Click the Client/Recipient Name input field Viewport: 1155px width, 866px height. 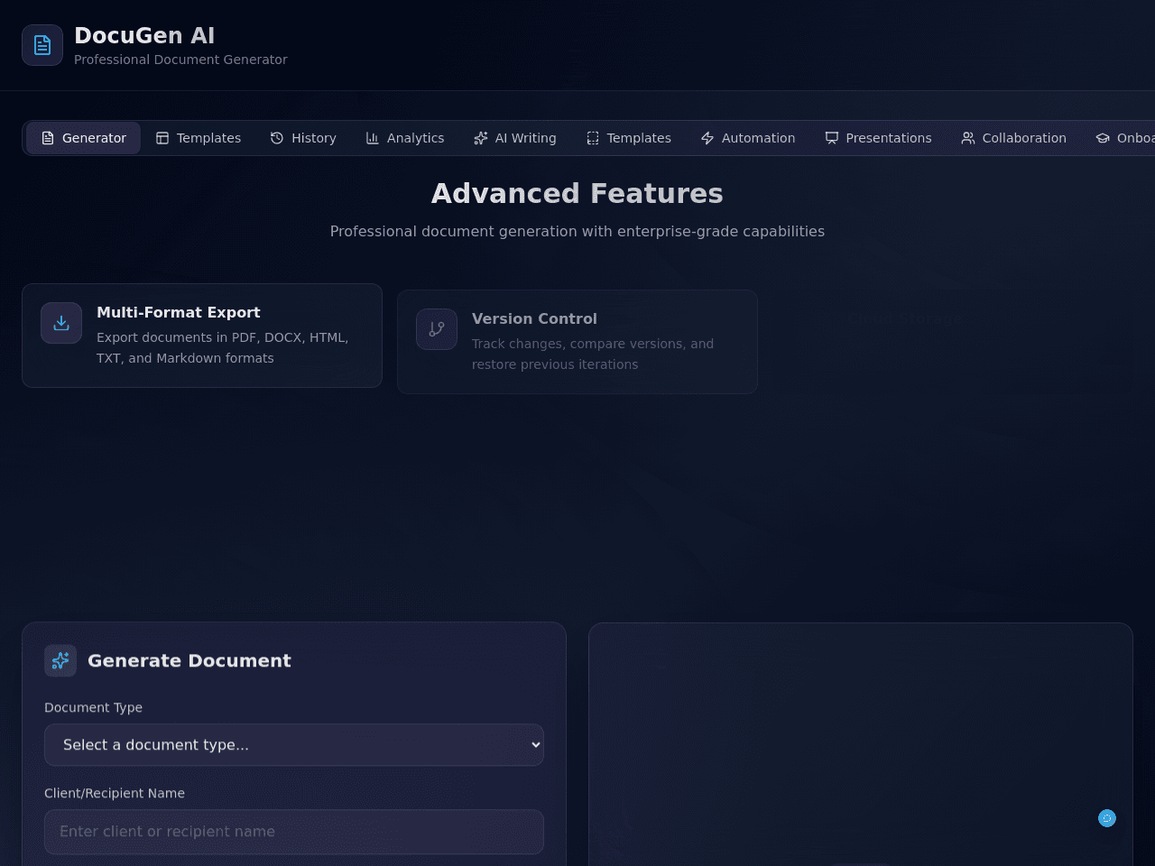click(294, 832)
